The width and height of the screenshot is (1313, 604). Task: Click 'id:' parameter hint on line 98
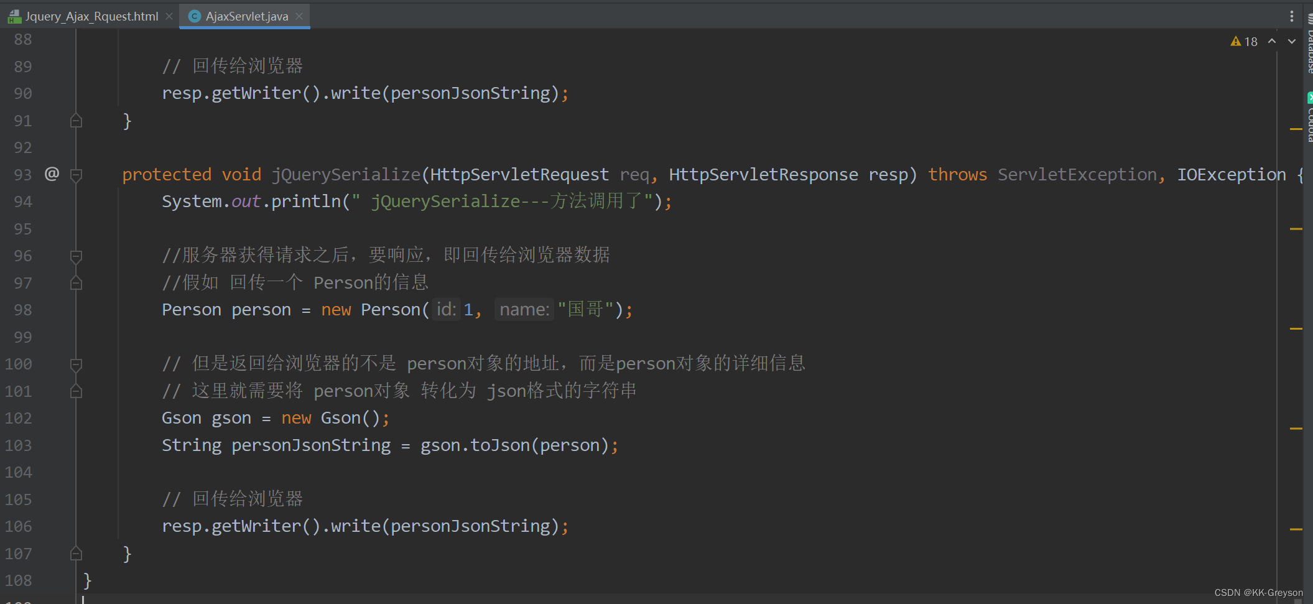click(x=447, y=309)
